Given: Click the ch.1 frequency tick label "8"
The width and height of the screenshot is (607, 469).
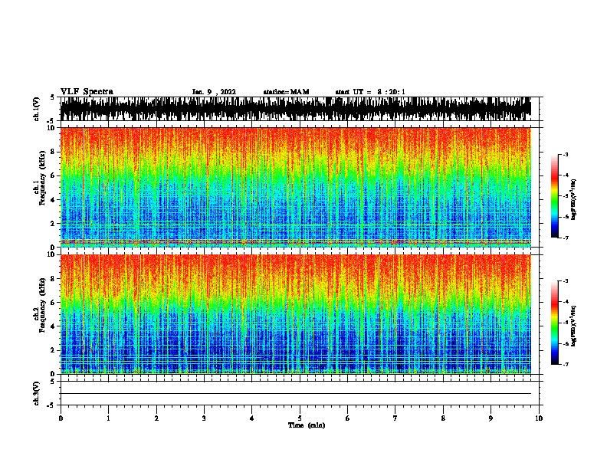Looking at the screenshot, I should tap(54, 152).
